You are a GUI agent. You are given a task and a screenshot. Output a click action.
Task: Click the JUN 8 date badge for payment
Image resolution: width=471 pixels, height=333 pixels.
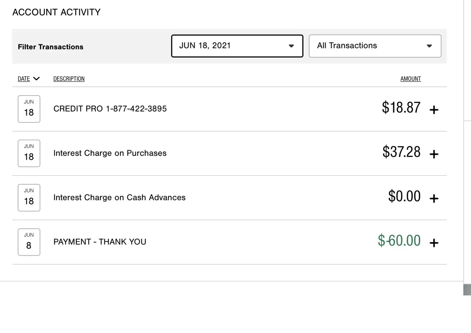click(x=29, y=242)
